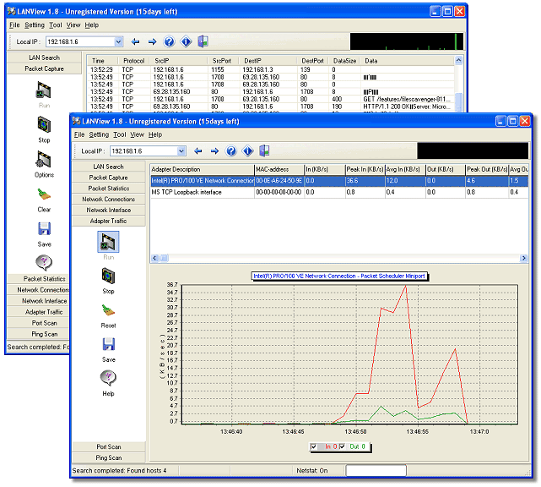The height and width of the screenshot is (487, 541).
Task: Click the info icon in front window toolbar
Action: coord(247,151)
